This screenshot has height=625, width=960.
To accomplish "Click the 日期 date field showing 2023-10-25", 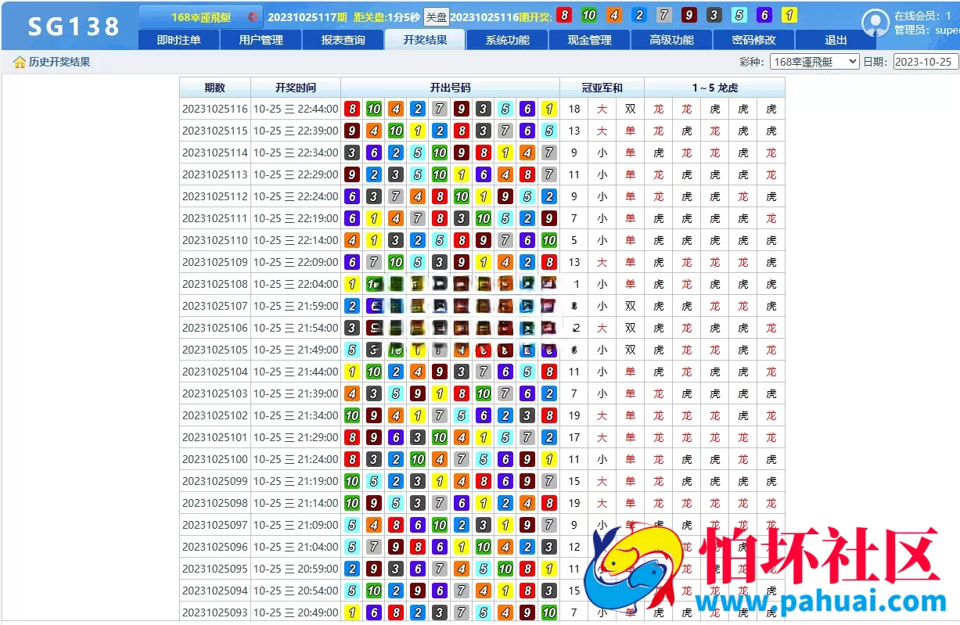I will coord(925,62).
